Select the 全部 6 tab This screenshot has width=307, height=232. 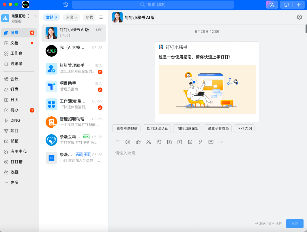pos(51,17)
